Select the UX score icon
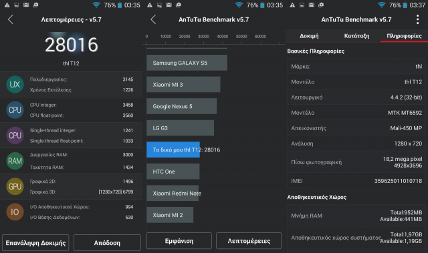The height and width of the screenshot is (253, 428). pos(15,84)
